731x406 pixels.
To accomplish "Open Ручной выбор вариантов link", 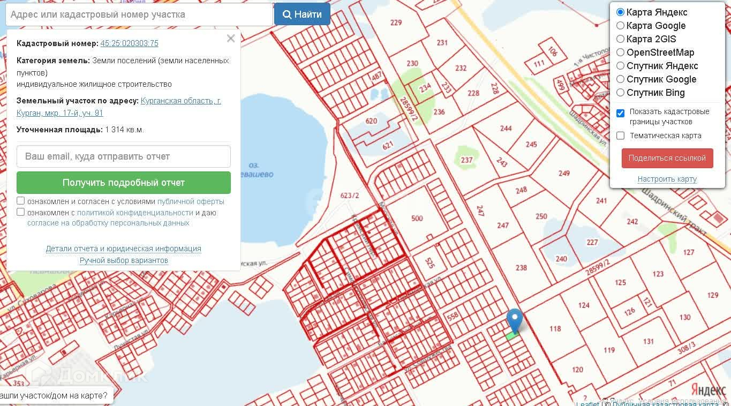I will 124,260.
